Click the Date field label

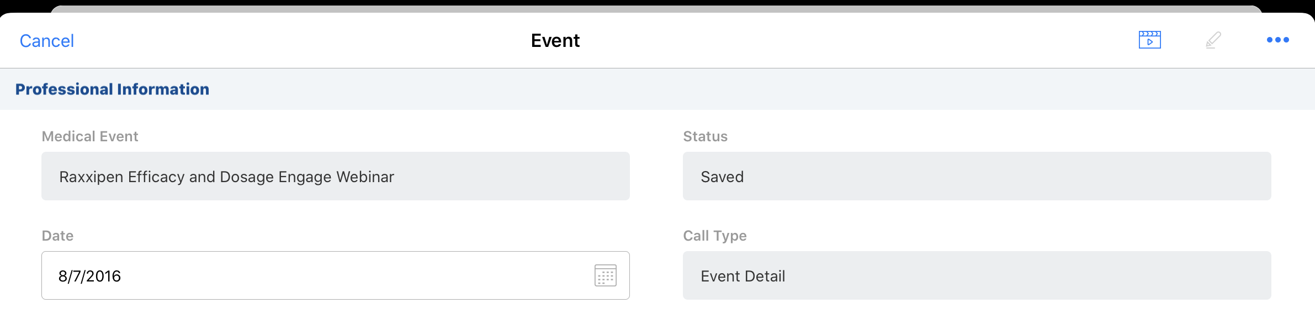pos(57,236)
